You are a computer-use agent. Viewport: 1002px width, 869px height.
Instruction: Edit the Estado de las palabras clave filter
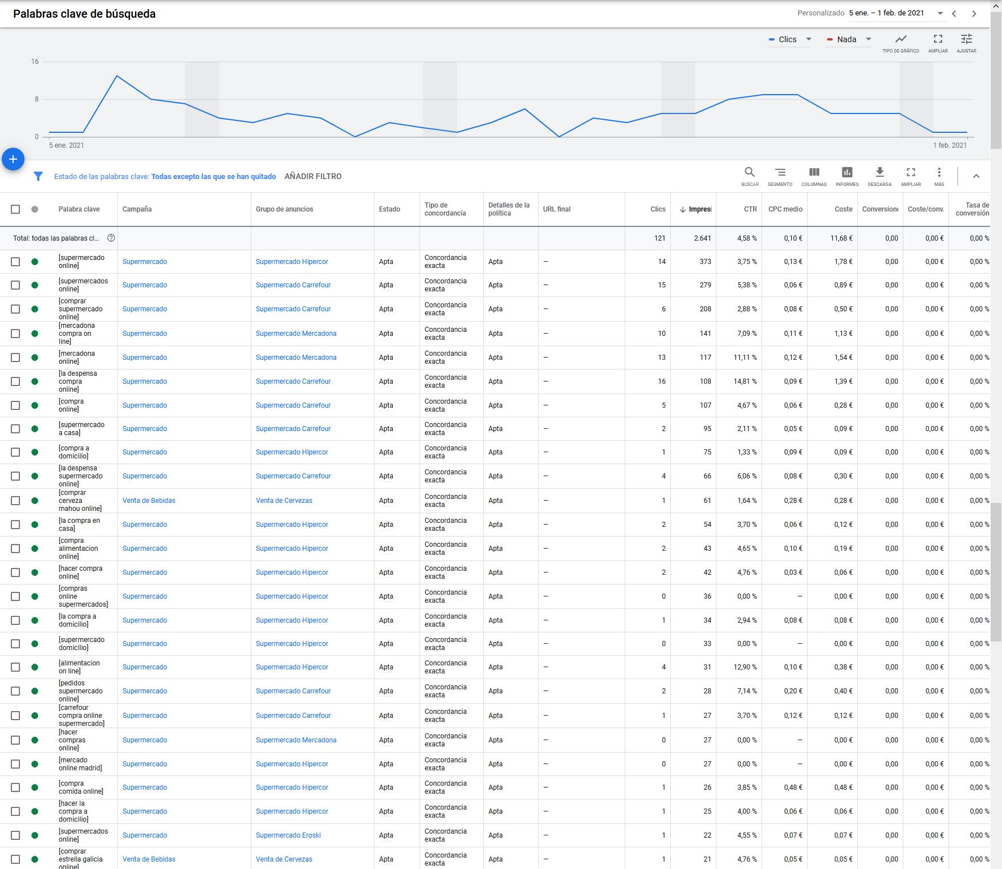click(165, 177)
